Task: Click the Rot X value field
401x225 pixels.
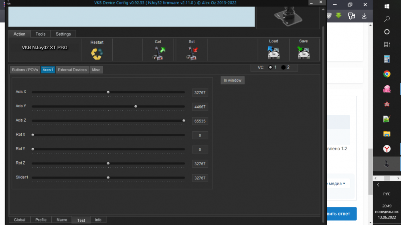Action: coord(200,135)
